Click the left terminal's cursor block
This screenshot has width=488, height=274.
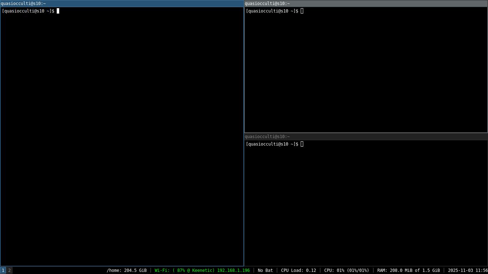pos(58,11)
